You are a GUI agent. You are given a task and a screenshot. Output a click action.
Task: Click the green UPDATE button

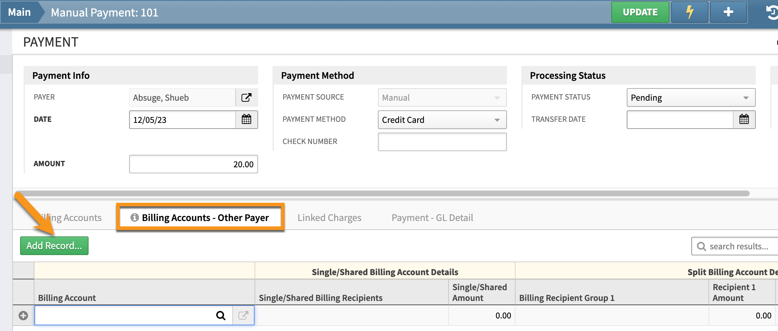(640, 12)
